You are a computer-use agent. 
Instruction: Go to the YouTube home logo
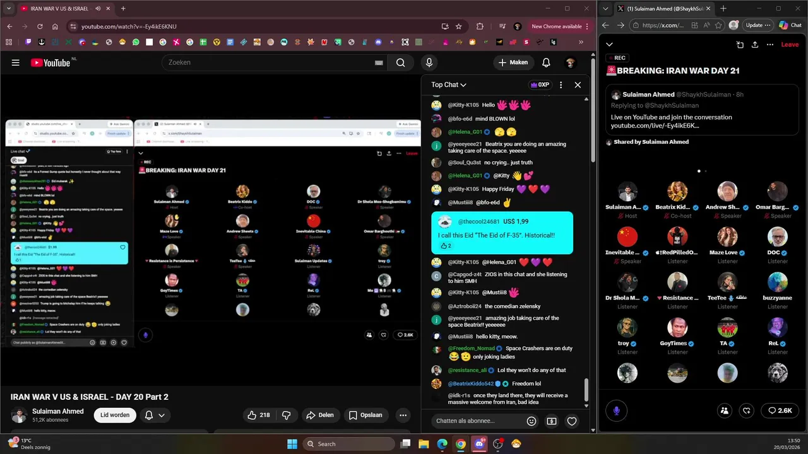coord(50,62)
